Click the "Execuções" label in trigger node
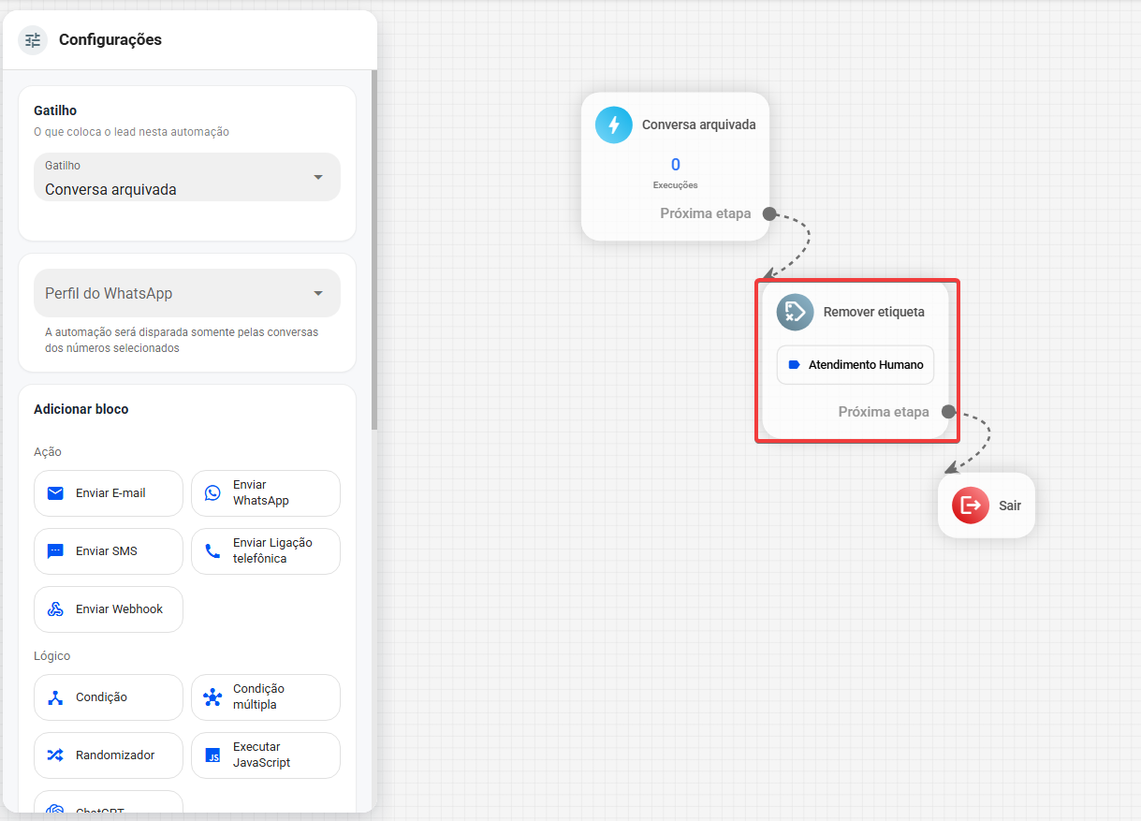1141x821 pixels. click(676, 185)
